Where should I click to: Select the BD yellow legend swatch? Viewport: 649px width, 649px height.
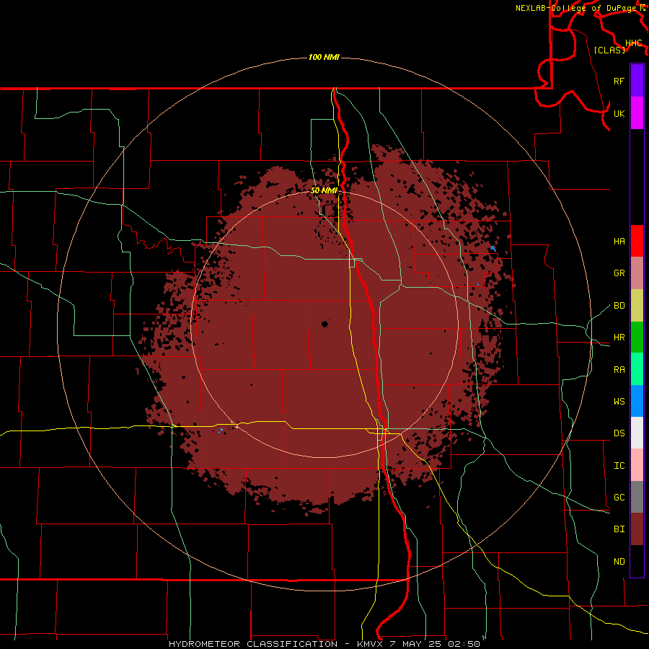coord(637,305)
